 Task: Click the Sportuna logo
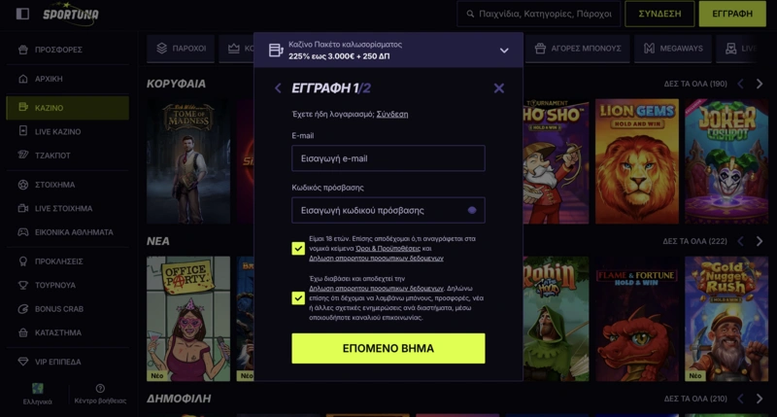pyautogui.click(x=70, y=14)
